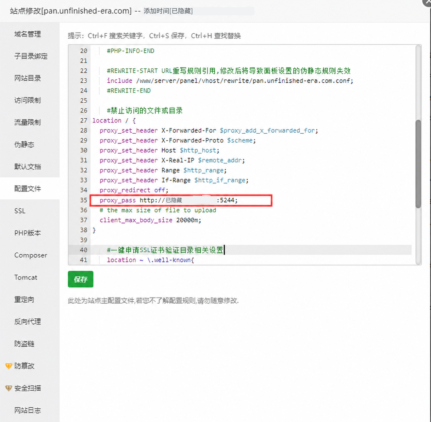Open the 子目录绑定 sidebar tab
The width and height of the screenshot is (431, 422).
pos(30,56)
